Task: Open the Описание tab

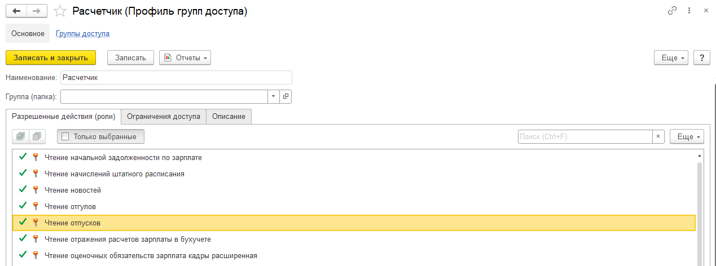Action: point(229,117)
